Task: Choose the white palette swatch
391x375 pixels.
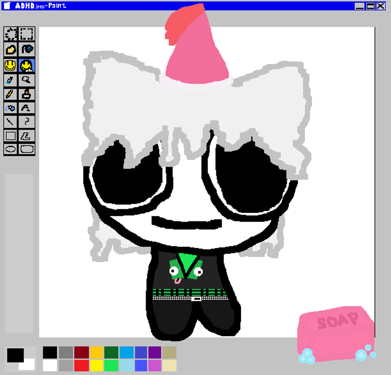Action: [x=50, y=365]
